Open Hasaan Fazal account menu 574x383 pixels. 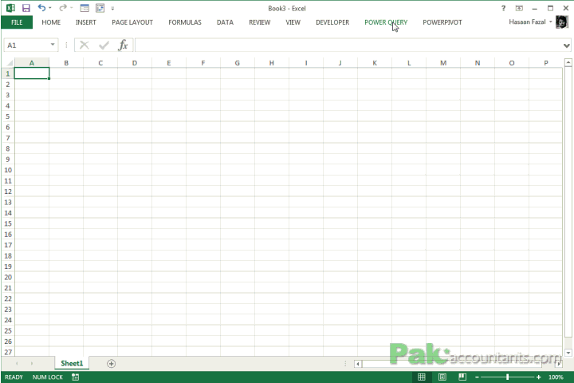tap(530, 22)
